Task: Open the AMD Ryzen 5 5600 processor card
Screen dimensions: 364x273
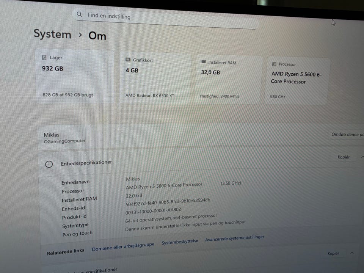Action: tap(298, 80)
